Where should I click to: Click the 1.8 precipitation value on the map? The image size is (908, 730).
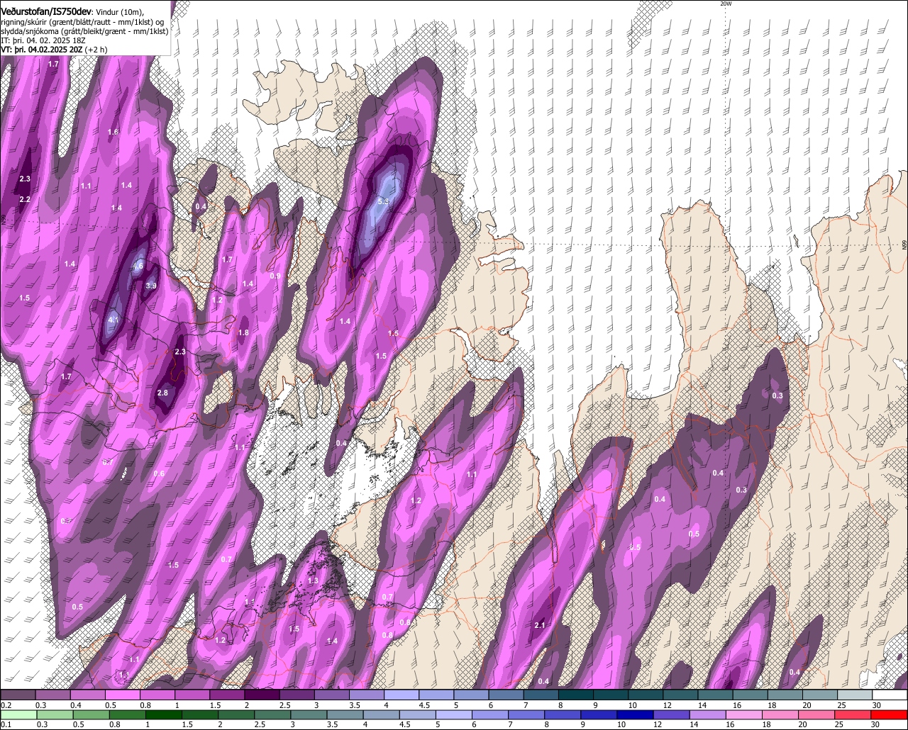[x=243, y=332]
